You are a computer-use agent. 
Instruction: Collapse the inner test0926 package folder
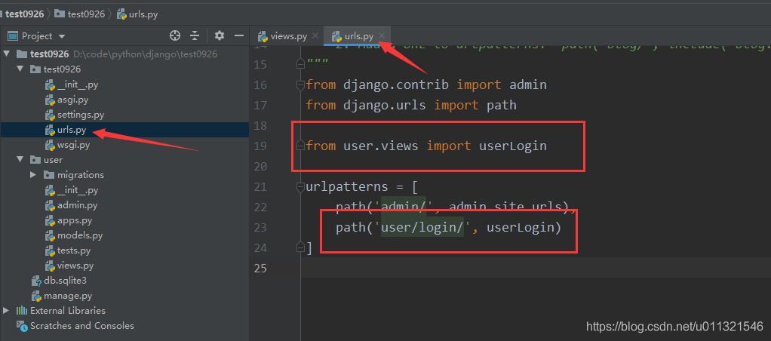tap(20, 69)
